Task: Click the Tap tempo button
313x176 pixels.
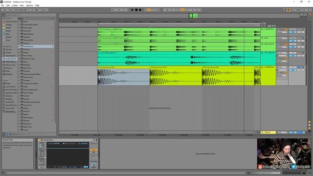Action: [x=11, y=10]
